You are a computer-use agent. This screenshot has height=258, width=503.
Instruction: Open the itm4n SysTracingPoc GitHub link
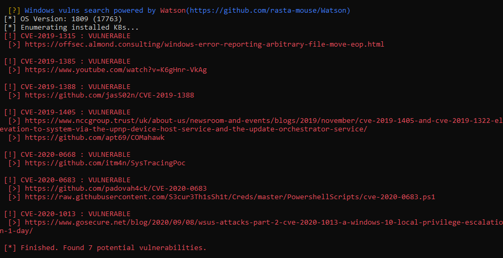105,163
